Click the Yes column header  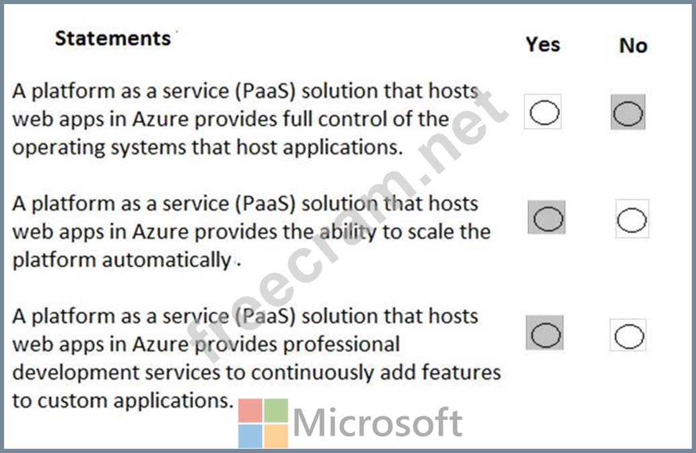coord(543,44)
